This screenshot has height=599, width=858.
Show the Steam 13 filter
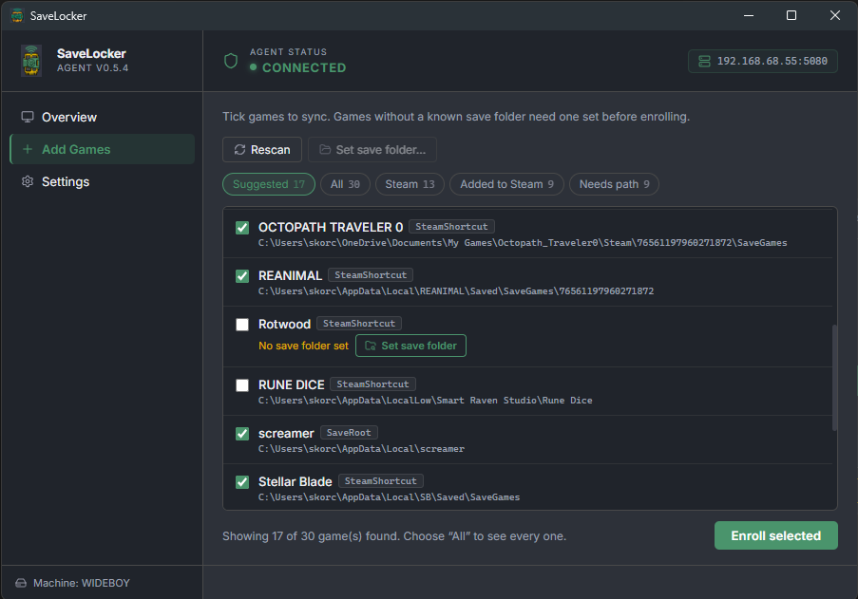[x=410, y=184]
